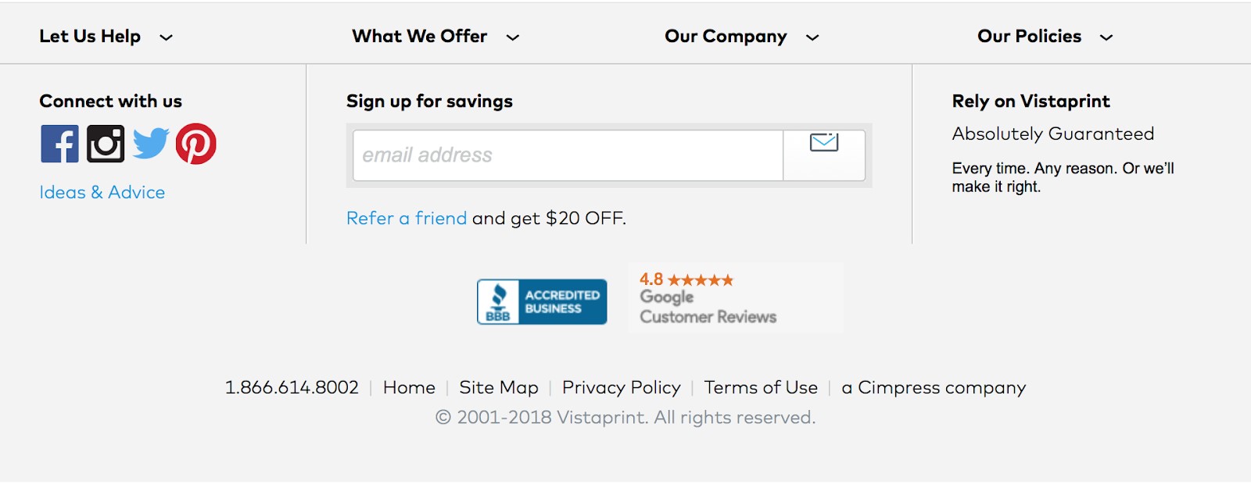The height and width of the screenshot is (484, 1251).
Task: Open the Google Customer Reviews badge
Action: pos(708,308)
